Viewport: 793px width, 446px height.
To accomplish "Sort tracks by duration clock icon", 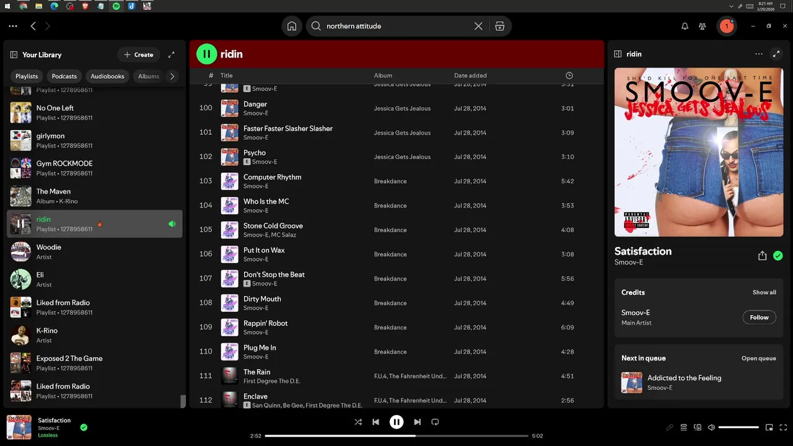I will tap(569, 76).
